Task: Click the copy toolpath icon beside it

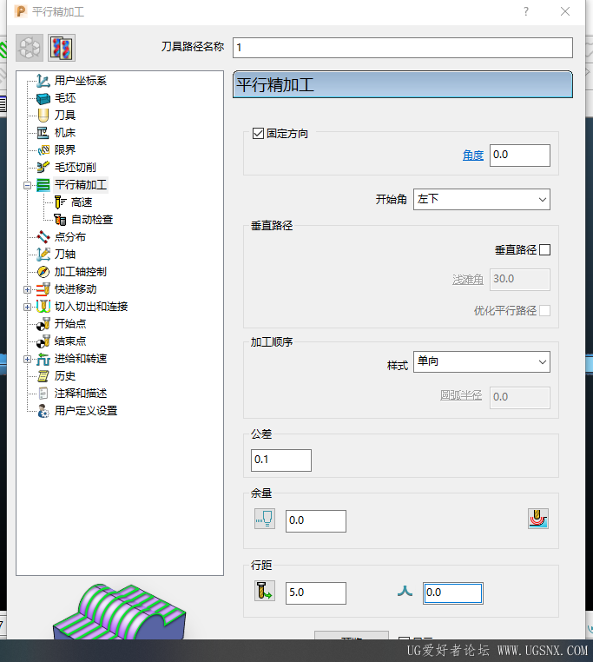Action: (x=62, y=48)
